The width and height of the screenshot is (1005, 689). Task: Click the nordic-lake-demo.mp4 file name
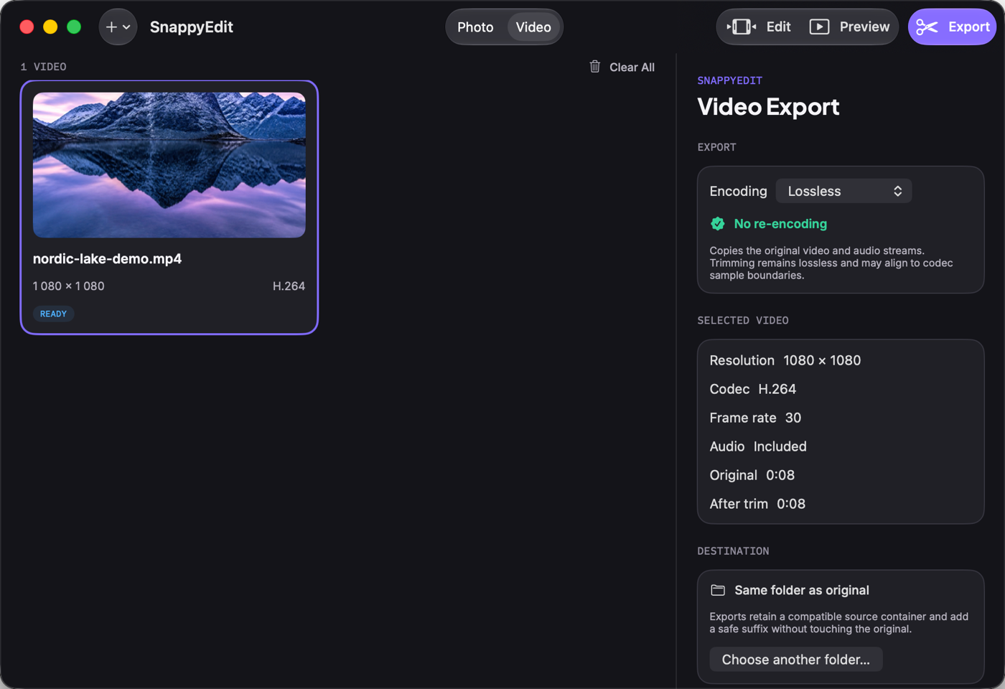[108, 259]
